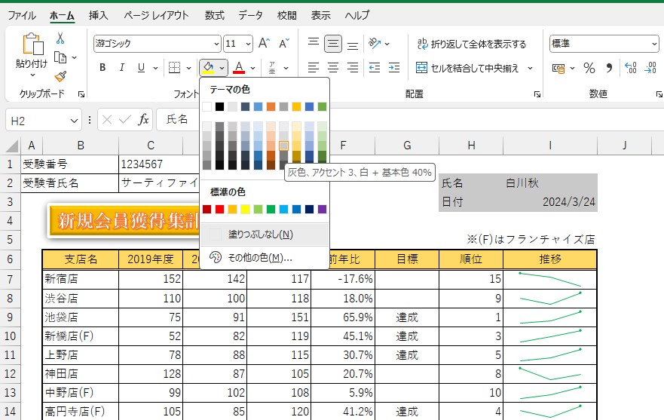Click the insert function fx icon
Screen dimensions: 664x420
(x=143, y=119)
